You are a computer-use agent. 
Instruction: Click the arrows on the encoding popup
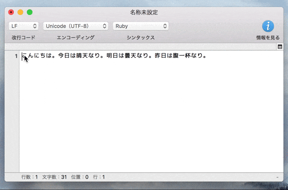(104, 26)
